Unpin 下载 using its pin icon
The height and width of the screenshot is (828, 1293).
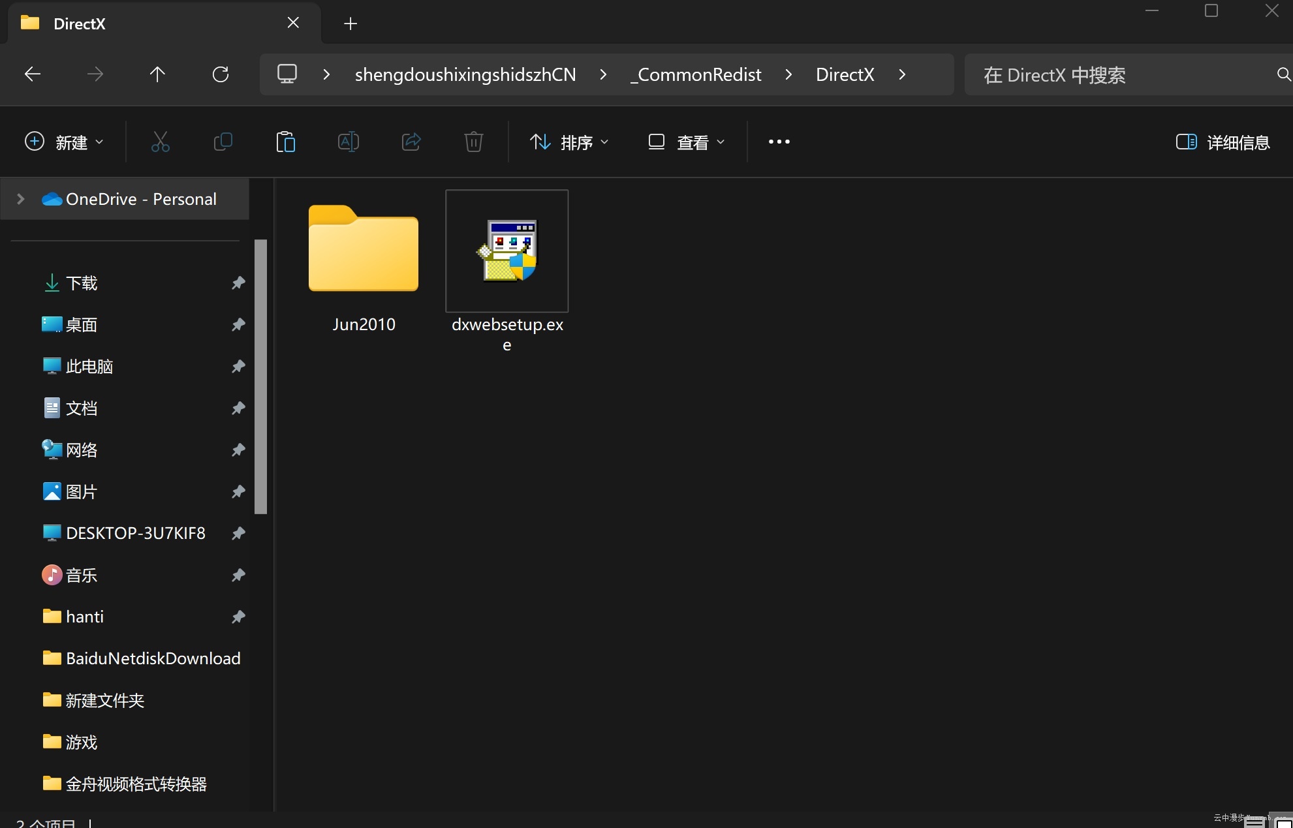[238, 283]
